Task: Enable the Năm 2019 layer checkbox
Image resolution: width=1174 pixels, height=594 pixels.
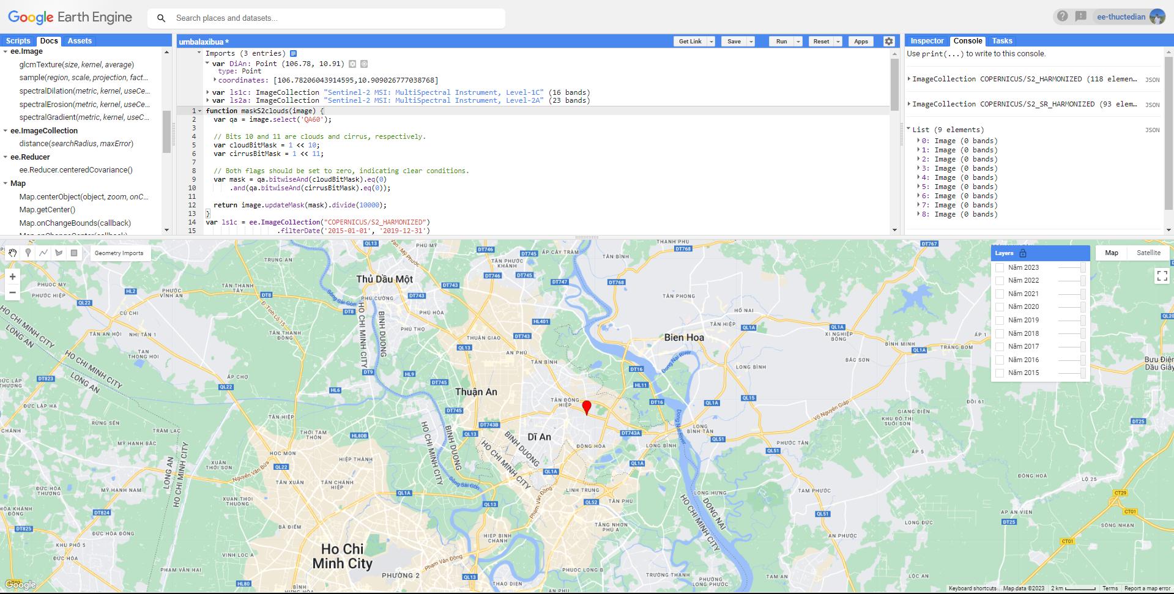Action: click(1000, 320)
